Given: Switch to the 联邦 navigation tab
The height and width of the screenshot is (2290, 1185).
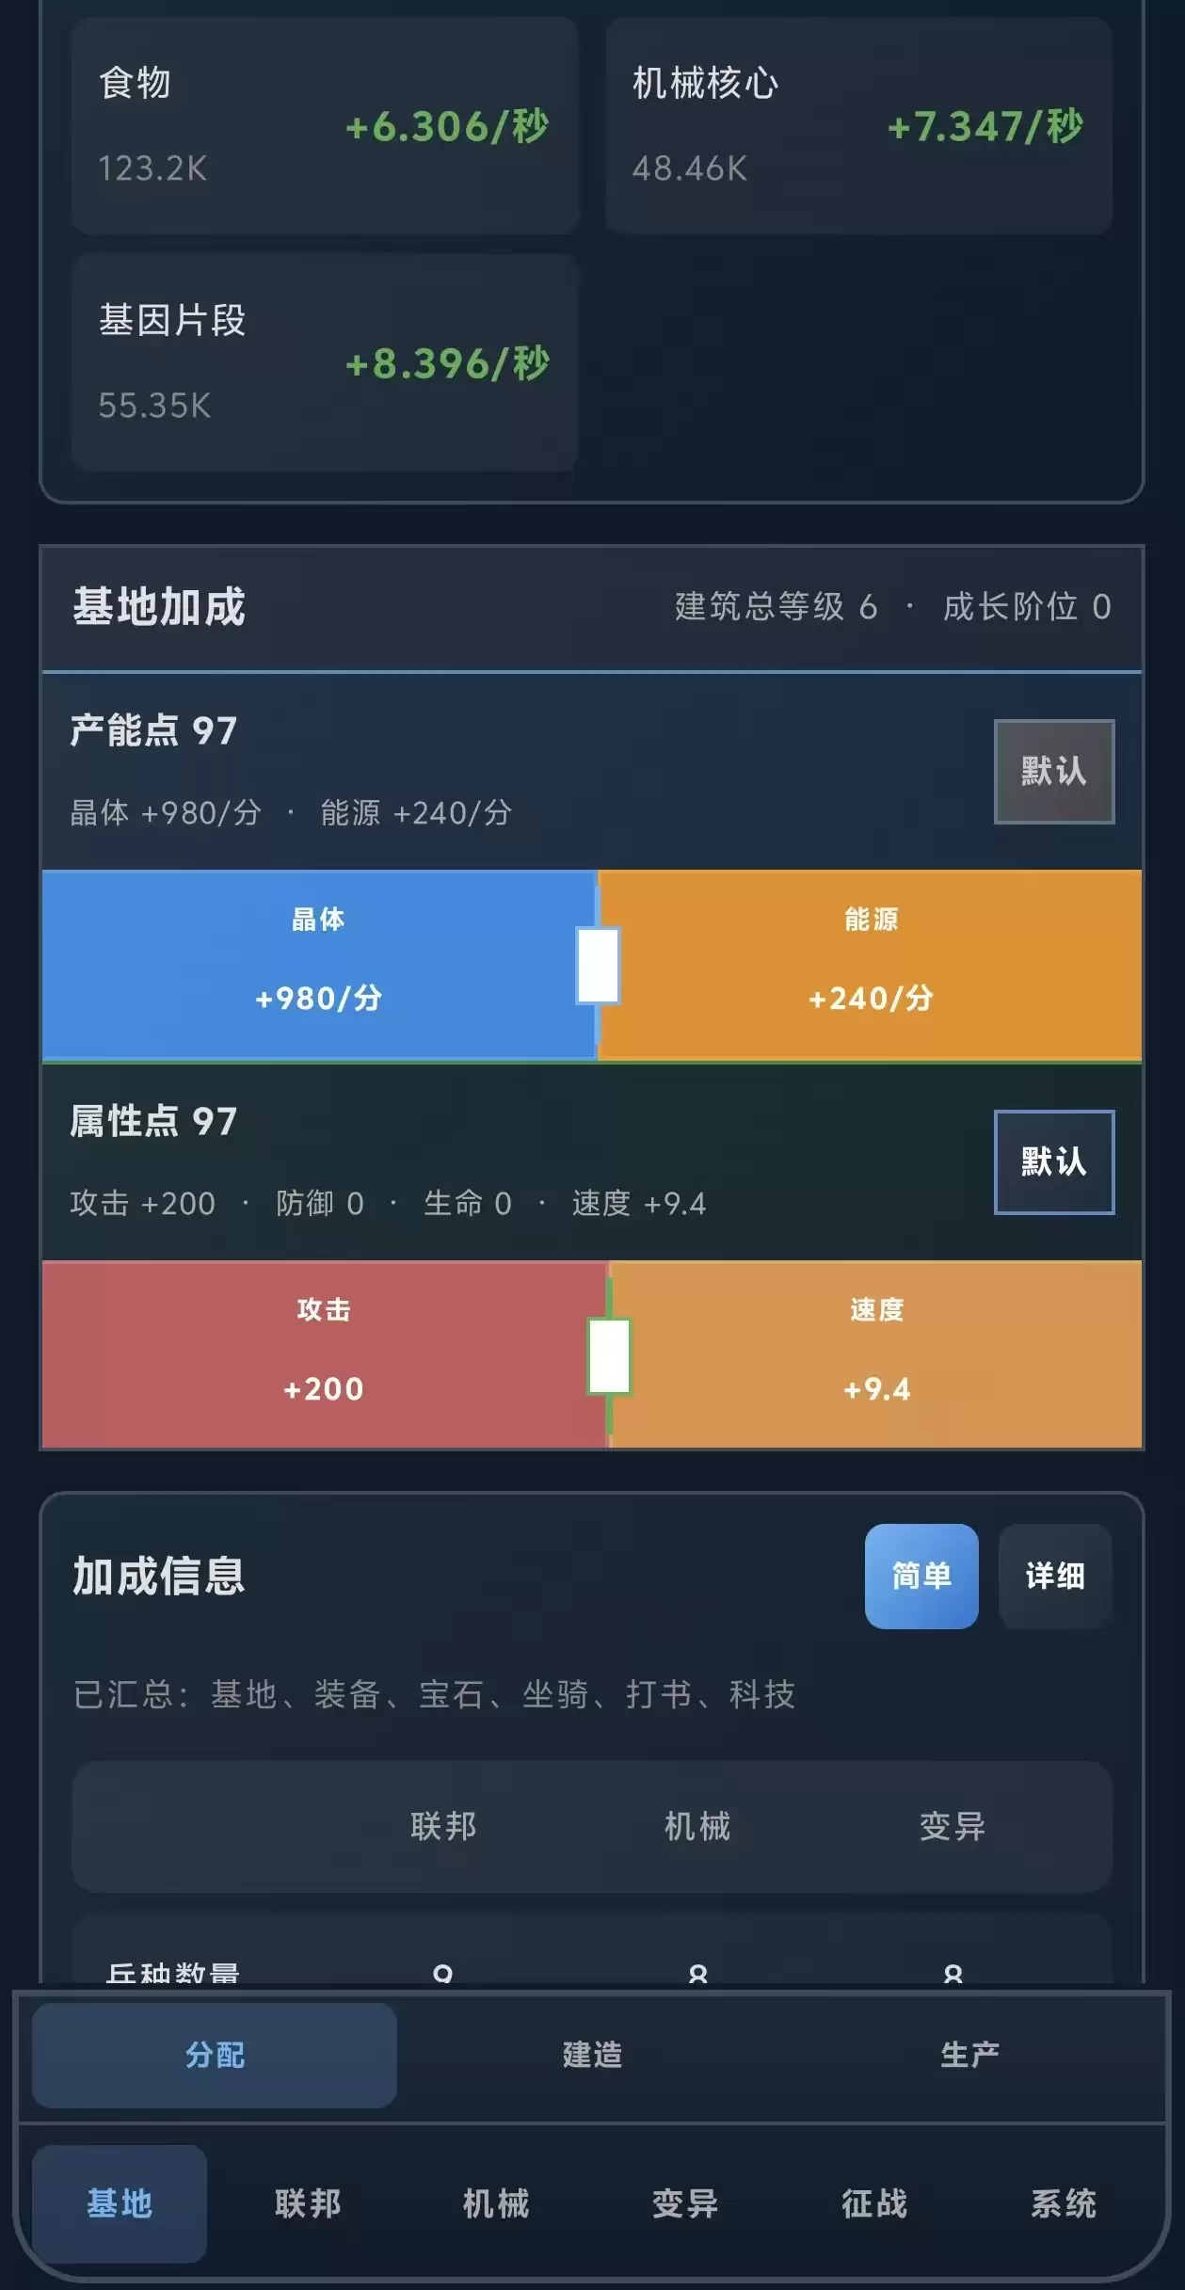Looking at the screenshot, I should pos(308,2203).
